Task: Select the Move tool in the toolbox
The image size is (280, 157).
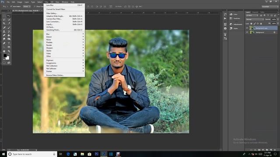Action: tap(9, 16)
